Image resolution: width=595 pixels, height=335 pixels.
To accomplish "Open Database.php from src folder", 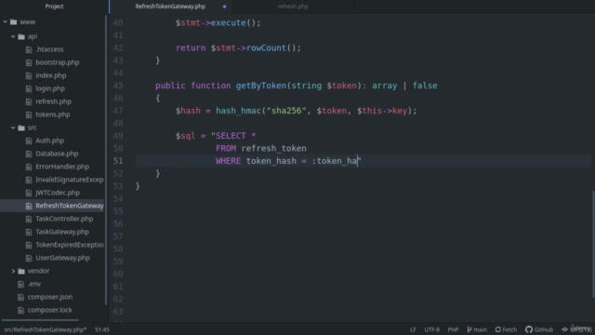I will pos(57,154).
